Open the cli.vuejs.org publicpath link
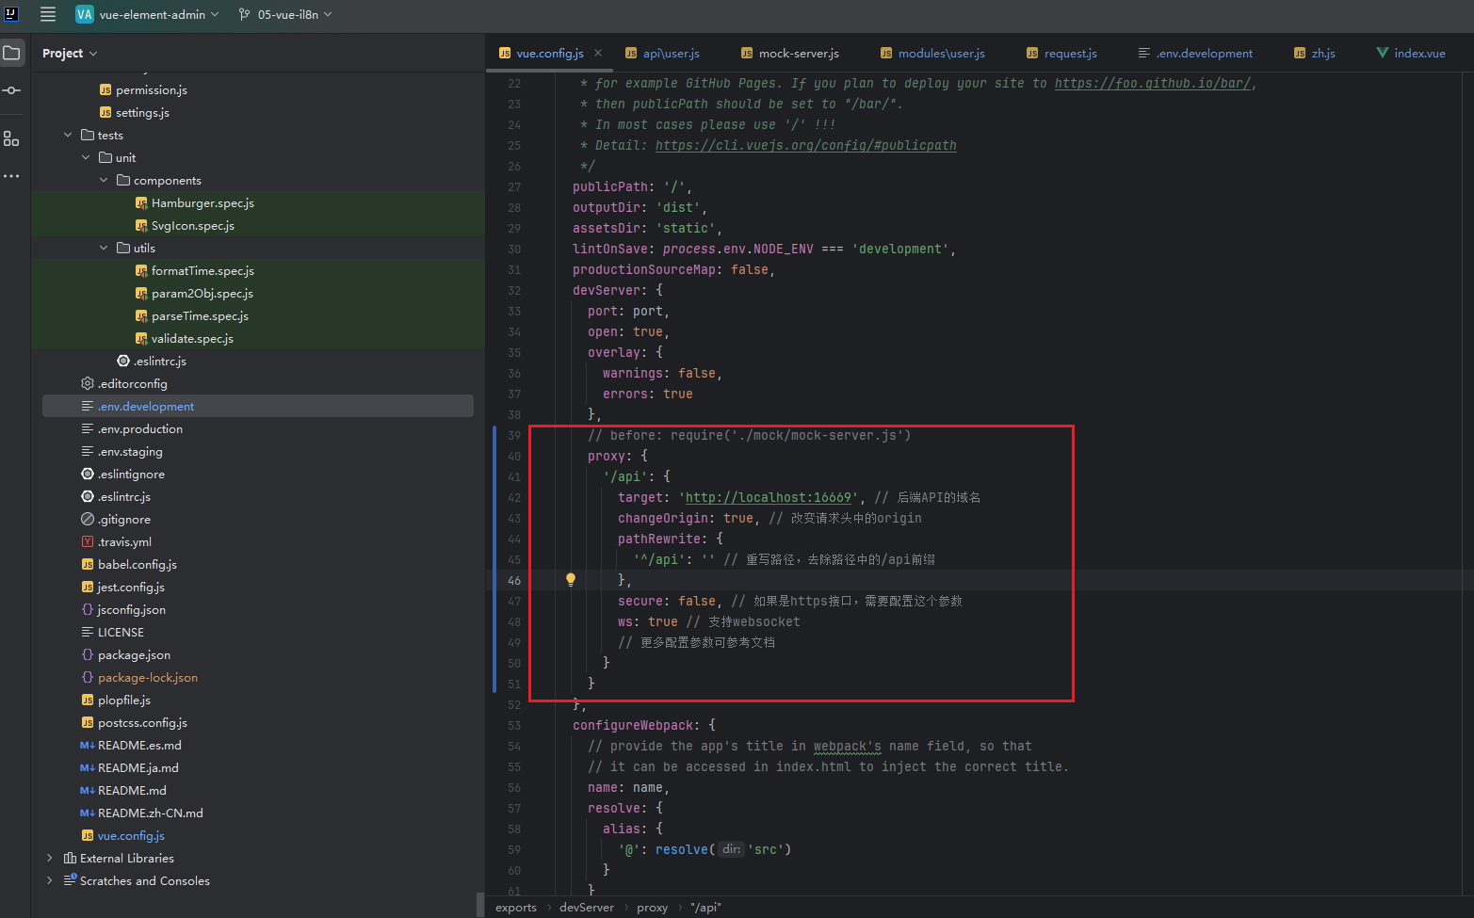This screenshot has height=918, width=1474. pyautogui.click(x=805, y=145)
